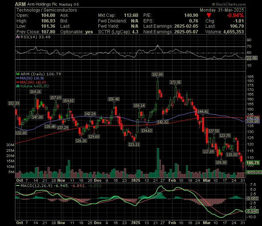The image size is (262, 226).
Task: Click the -0.94% percent change value
Action: (x=235, y=15)
